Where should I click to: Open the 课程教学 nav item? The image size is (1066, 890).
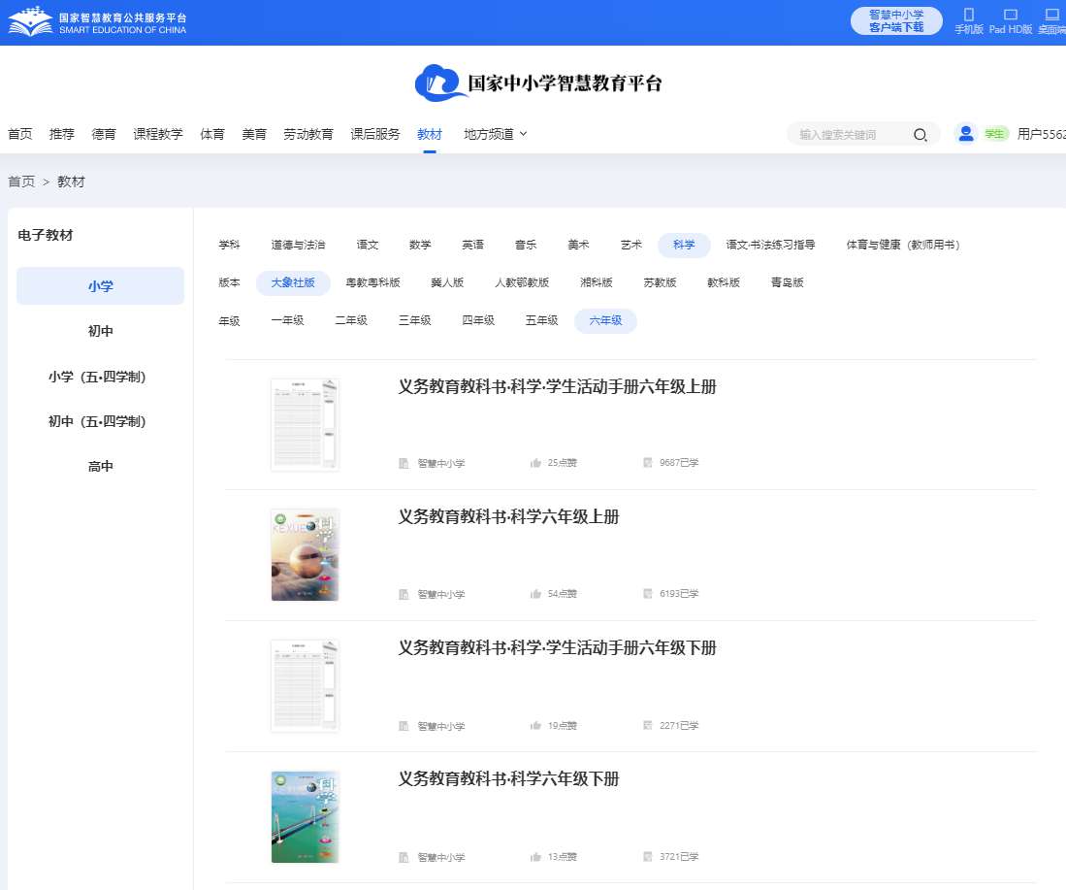tap(158, 134)
